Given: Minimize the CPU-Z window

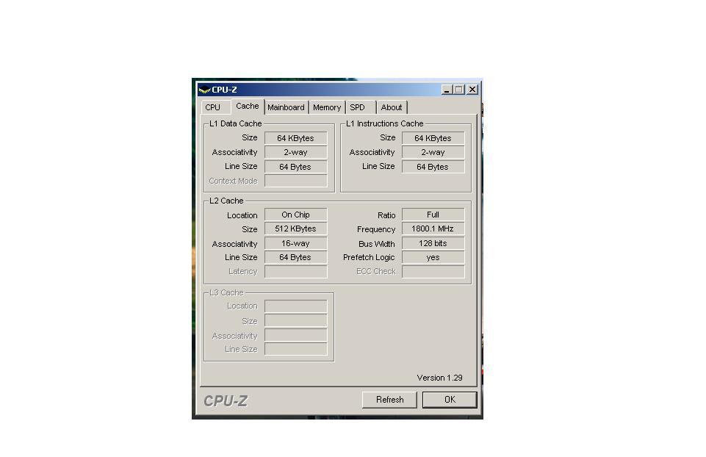Looking at the screenshot, I should (x=447, y=90).
